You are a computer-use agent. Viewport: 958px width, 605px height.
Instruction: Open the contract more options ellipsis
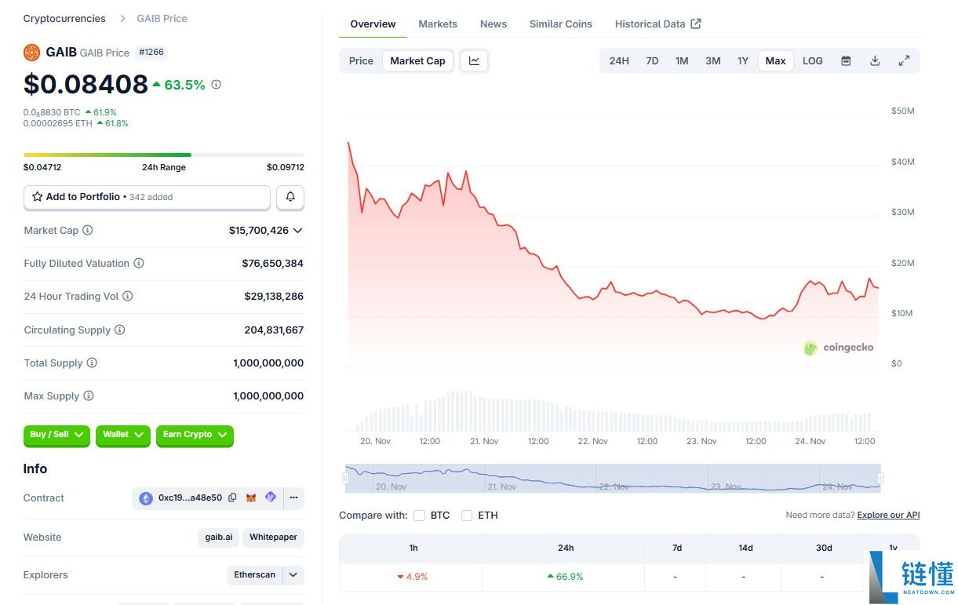[293, 497]
